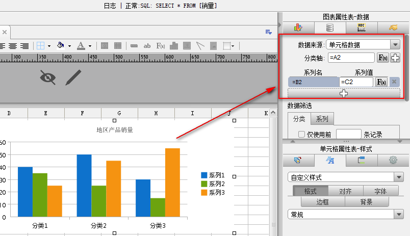Click the unmerge cells grid icon
This screenshot has width=410, height=236.
click(118, 46)
